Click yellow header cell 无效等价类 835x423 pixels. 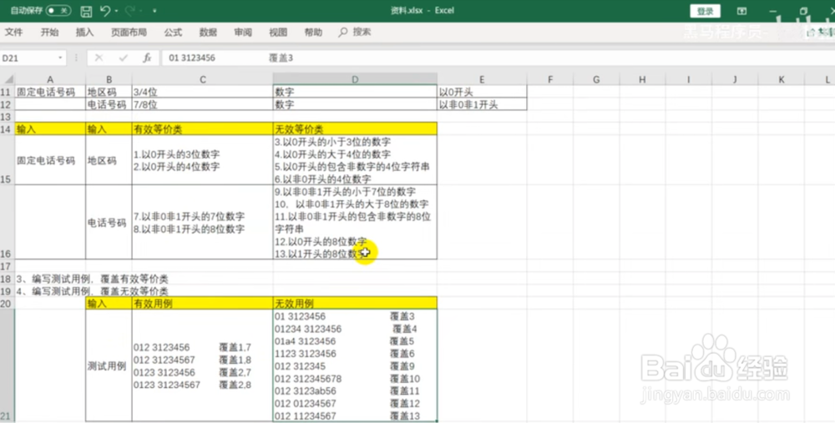pyautogui.click(x=355, y=128)
